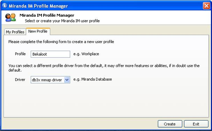Image resolution: width=212 pixels, height=131 pixels.
Task: Close the Profile Manager window
Action: pyautogui.click(x=206, y=6)
